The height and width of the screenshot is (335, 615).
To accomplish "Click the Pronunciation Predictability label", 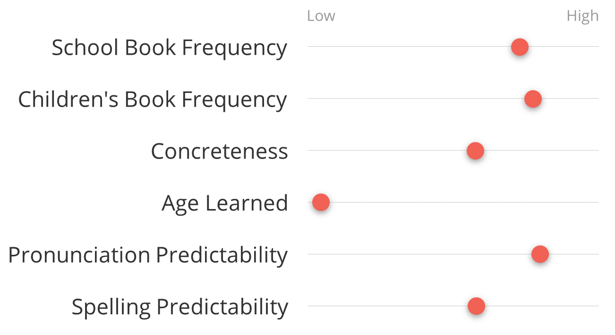I will tap(148, 256).
